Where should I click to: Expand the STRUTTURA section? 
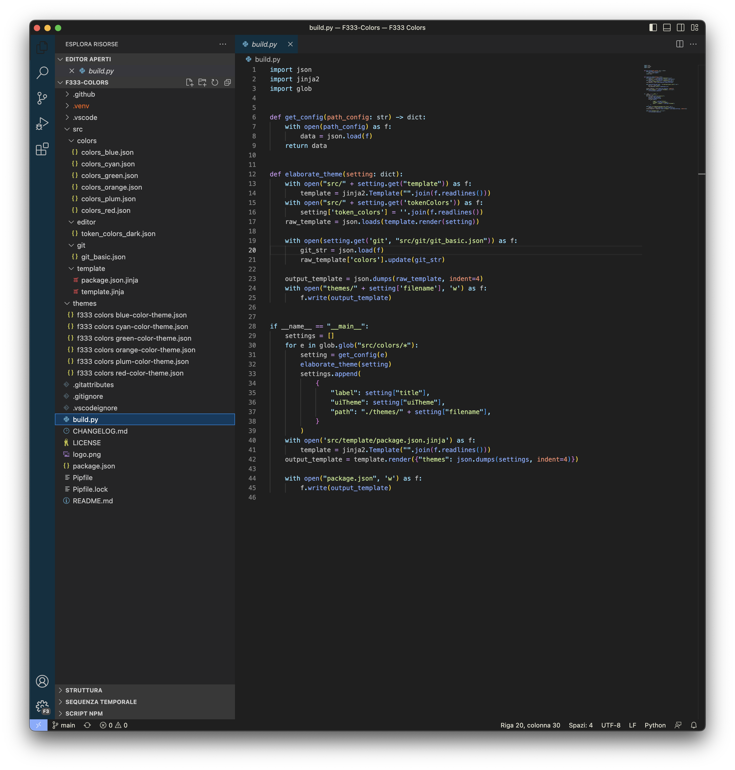pos(83,690)
